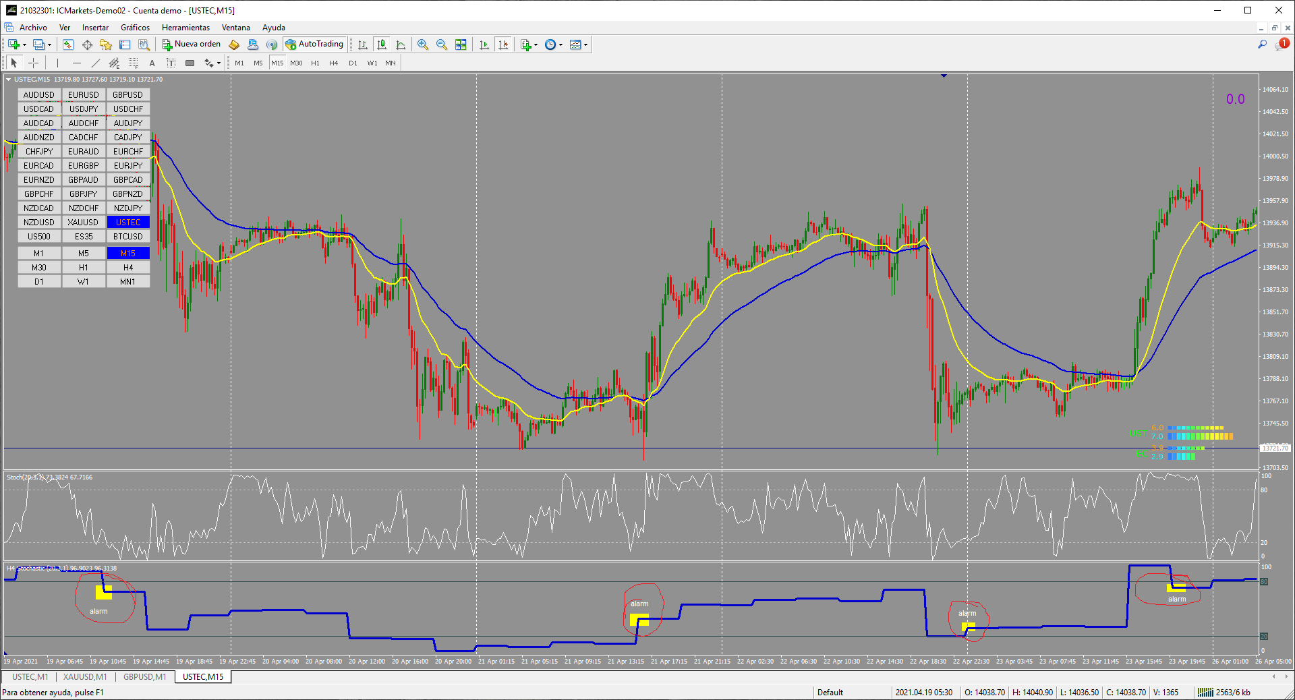Select XAUUSD symbol button on chart
The height and width of the screenshot is (700, 1295).
[x=84, y=223]
